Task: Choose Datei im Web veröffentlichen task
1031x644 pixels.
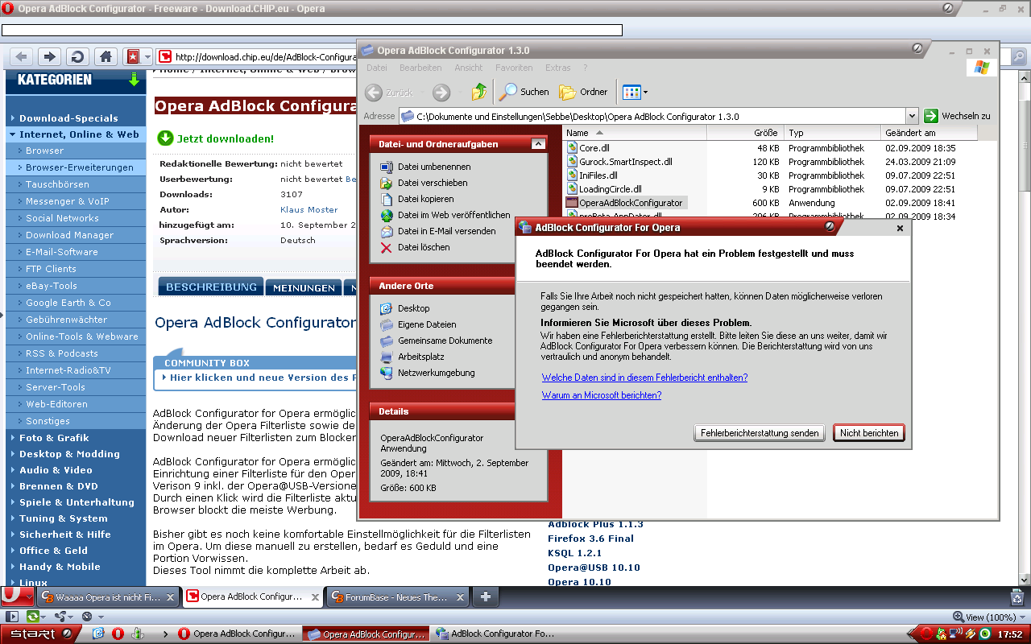Action: 445,215
